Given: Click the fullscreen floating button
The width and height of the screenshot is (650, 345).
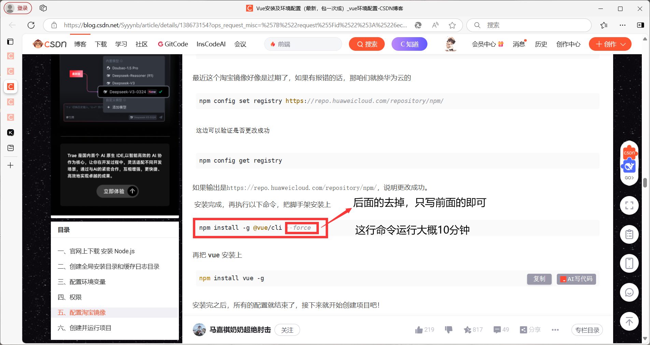Looking at the screenshot, I should 629,205.
